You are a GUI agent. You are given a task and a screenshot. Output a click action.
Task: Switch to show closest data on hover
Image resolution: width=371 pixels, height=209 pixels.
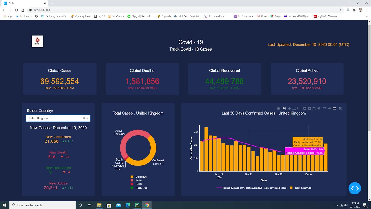(329, 108)
